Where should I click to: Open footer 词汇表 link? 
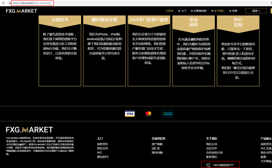click(156, 148)
